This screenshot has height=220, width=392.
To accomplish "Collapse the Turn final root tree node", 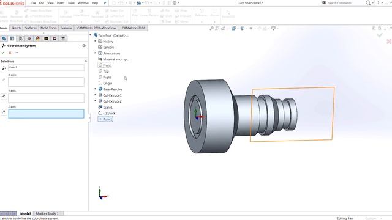I will pyautogui.click(x=91, y=35).
